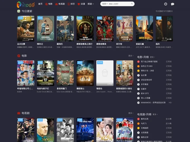
Task: Open the 唐朝诡事录 poster
Action: [x=105, y=28]
